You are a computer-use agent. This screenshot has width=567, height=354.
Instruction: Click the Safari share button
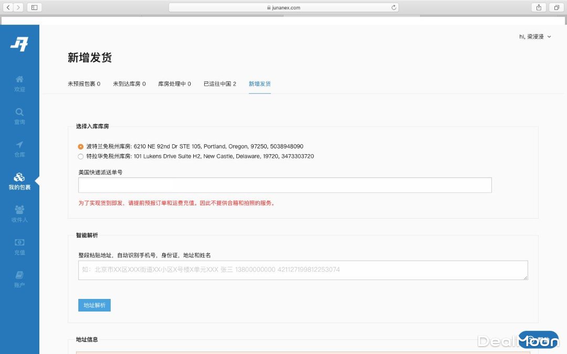coord(539,7)
